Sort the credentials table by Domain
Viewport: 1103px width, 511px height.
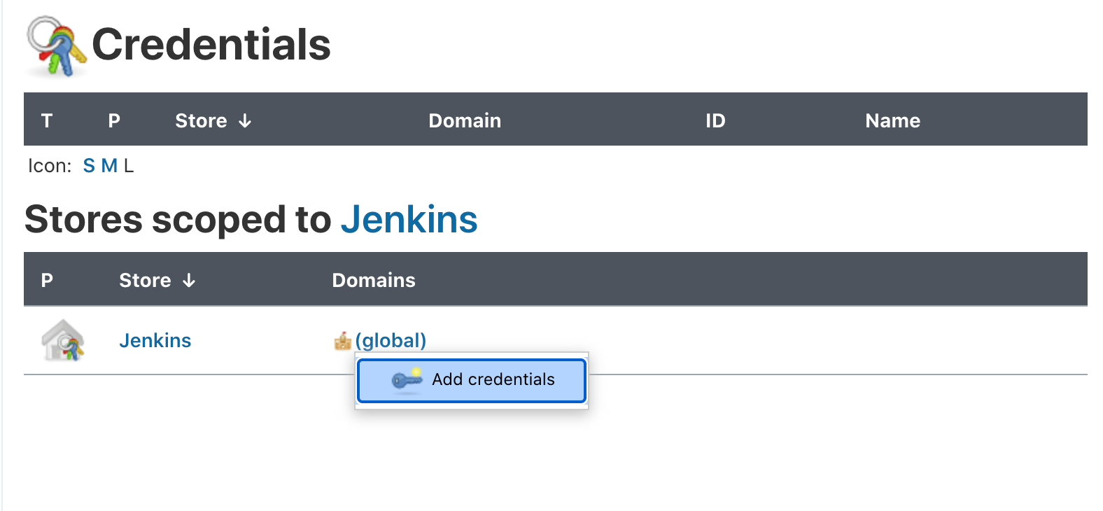click(x=465, y=120)
